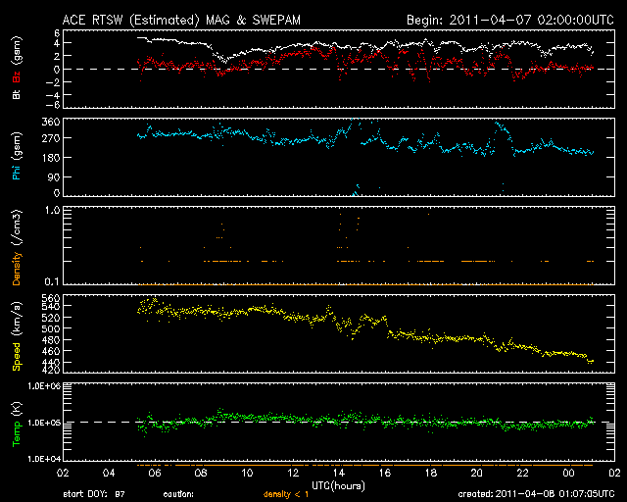Click the '560' tick on the Speed axis
The width and height of the screenshot is (627, 502).
[x=51, y=299]
